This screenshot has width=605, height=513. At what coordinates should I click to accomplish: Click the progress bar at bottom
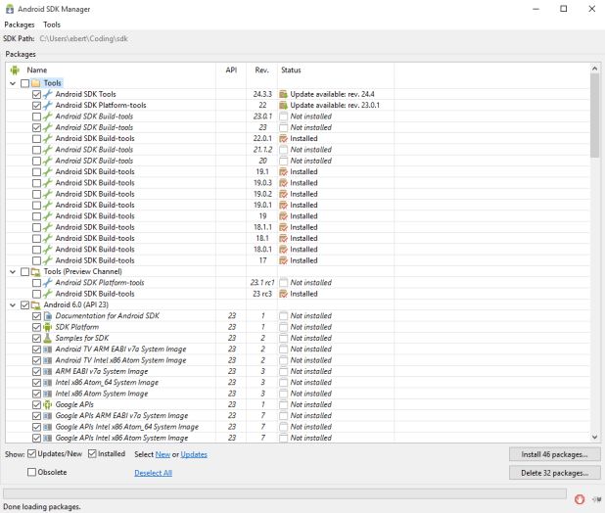(285, 493)
